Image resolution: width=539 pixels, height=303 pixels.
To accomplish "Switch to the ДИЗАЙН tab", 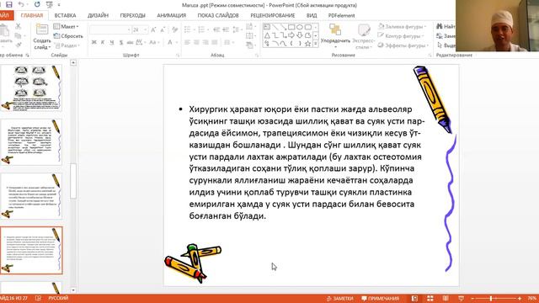I will pyautogui.click(x=98, y=15).
